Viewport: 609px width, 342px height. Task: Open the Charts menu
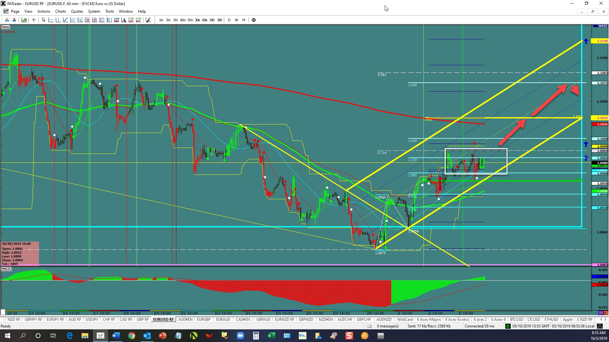pos(61,11)
